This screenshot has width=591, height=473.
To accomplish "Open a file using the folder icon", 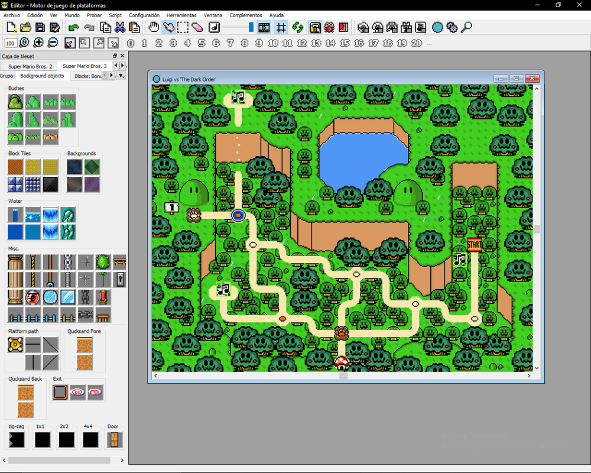I will (x=25, y=27).
